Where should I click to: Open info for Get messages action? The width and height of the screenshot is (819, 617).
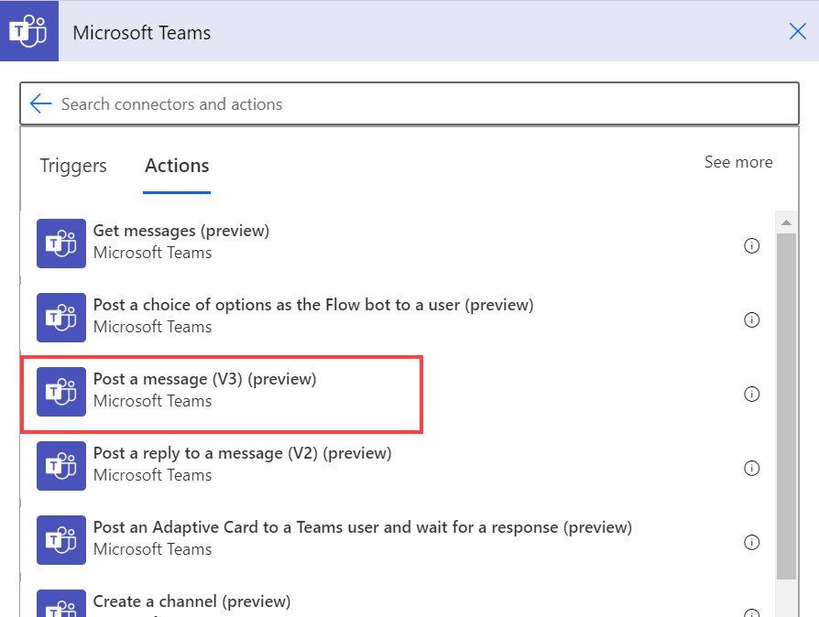752,245
